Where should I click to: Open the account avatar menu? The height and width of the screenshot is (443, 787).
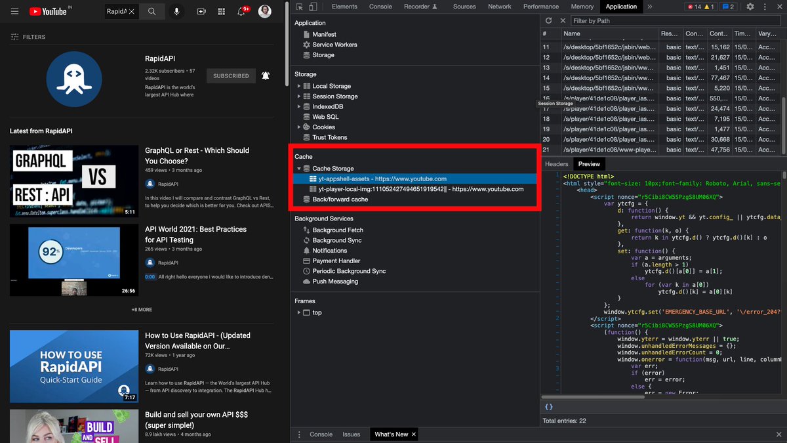pos(265,12)
